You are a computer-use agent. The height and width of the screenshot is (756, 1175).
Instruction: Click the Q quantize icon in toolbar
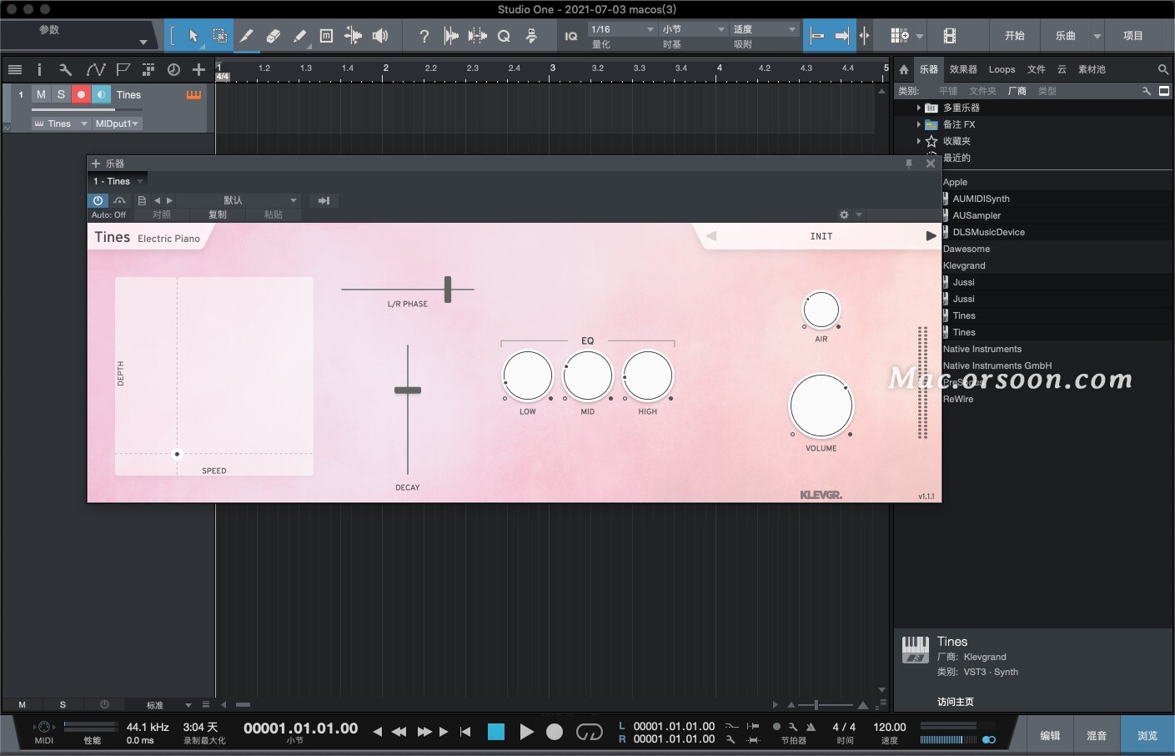504,36
